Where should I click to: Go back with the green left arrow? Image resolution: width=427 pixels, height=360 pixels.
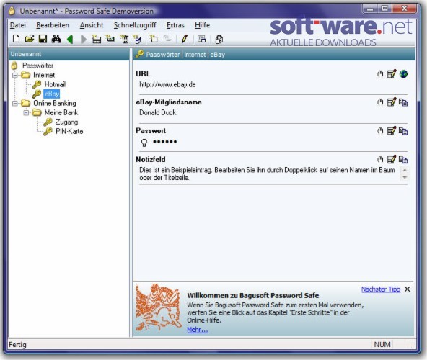coord(70,40)
